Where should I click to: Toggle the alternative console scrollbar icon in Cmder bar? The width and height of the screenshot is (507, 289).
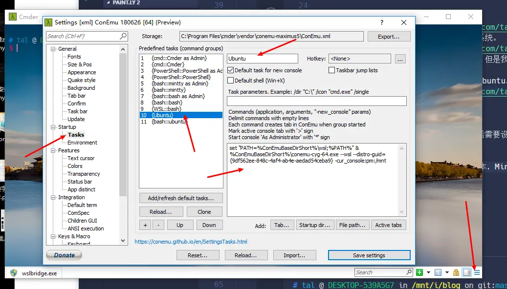[466, 272]
